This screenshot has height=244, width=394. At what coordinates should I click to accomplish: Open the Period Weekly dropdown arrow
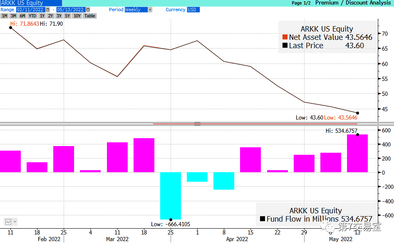tap(150, 10)
